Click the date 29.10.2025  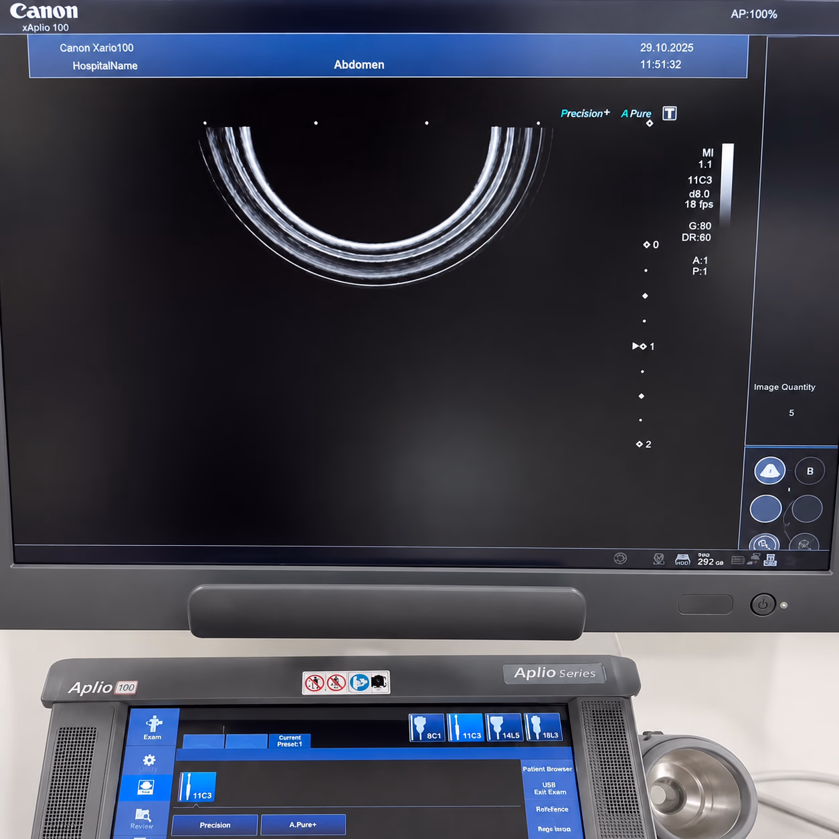point(666,48)
